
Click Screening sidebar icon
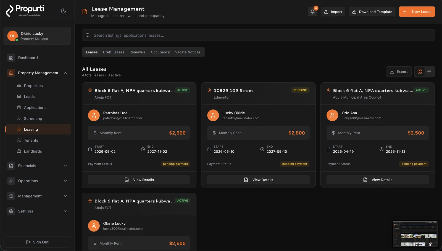pyautogui.click(x=19, y=118)
